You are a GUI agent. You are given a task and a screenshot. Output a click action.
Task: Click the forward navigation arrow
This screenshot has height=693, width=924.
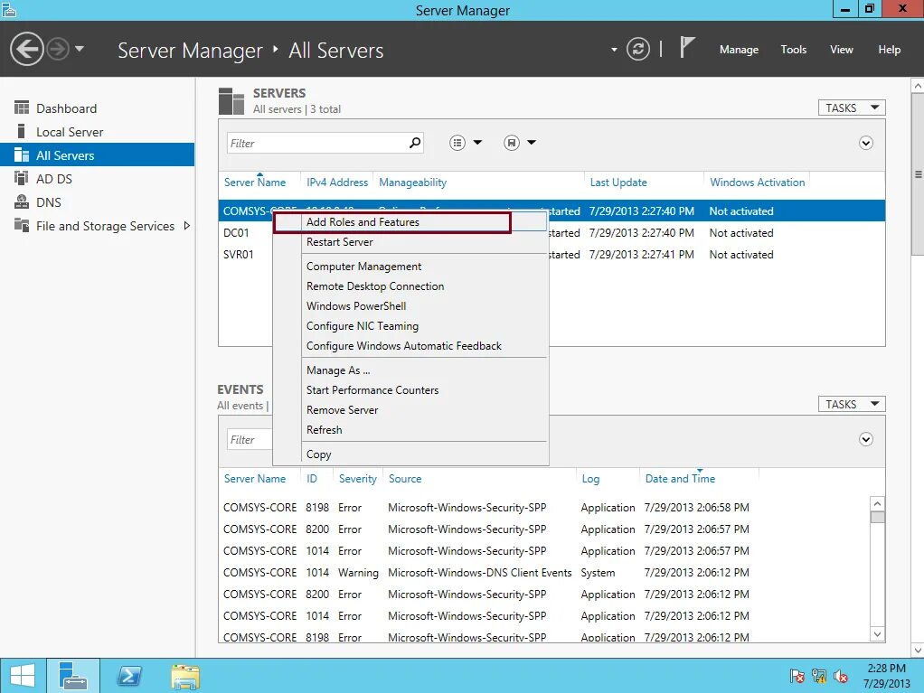coord(58,49)
